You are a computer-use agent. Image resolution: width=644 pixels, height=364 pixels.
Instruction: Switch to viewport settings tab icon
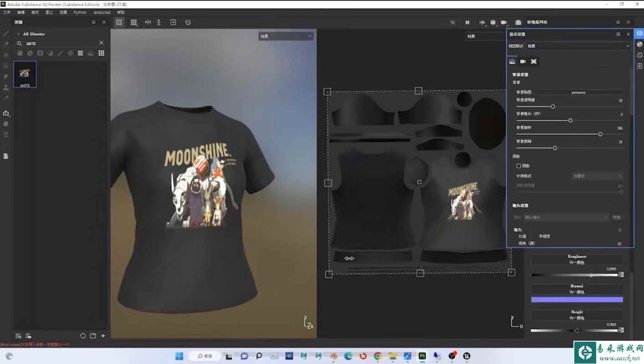tap(534, 61)
